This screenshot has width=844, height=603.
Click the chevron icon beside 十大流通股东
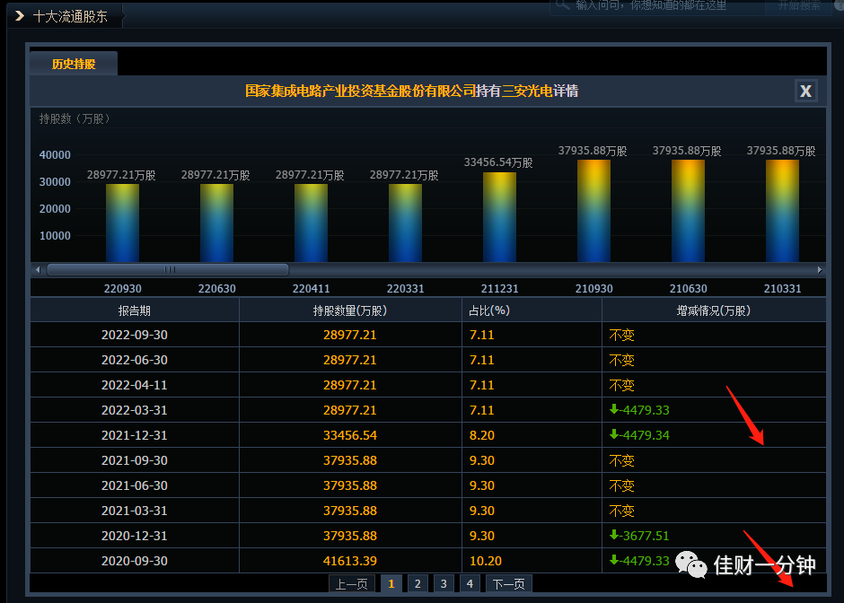pos(20,16)
